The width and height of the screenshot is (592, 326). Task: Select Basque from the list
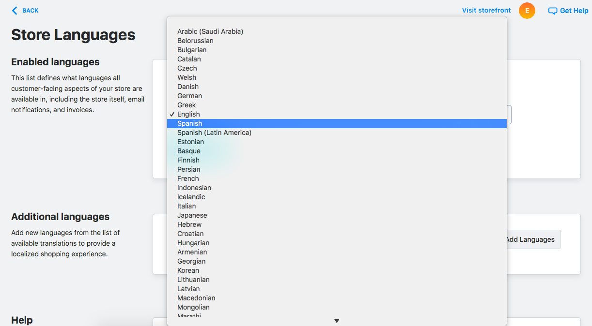coord(188,150)
